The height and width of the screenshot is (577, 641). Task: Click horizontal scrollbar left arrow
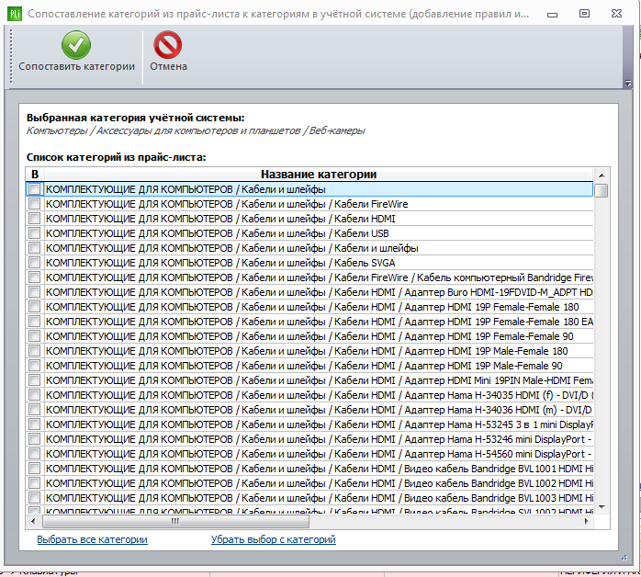[34, 521]
